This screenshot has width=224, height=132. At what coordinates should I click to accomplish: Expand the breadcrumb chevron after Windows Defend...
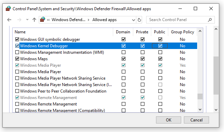[x=89, y=20]
